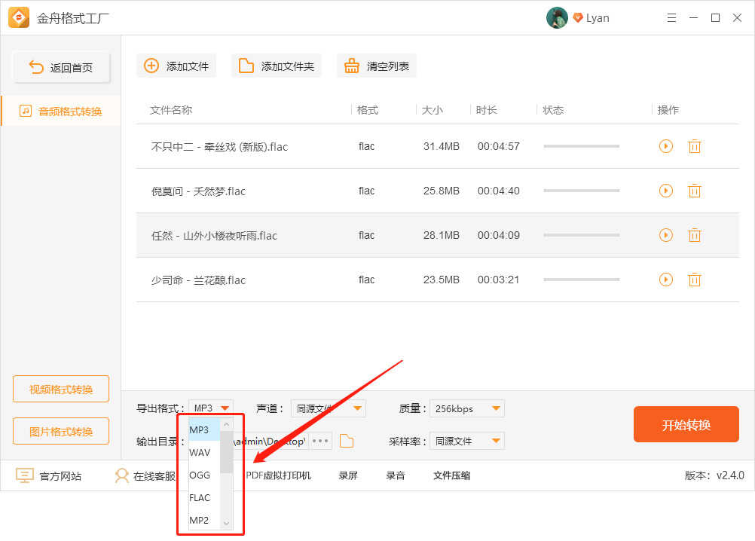755x541 pixels.
Task: Select WAV from export format list
Action: [x=200, y=453]
